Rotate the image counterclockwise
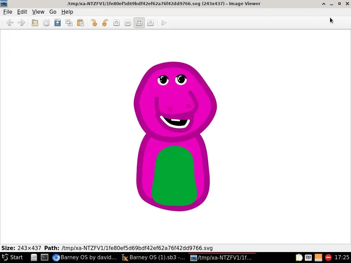 click(x=105, y=23)
